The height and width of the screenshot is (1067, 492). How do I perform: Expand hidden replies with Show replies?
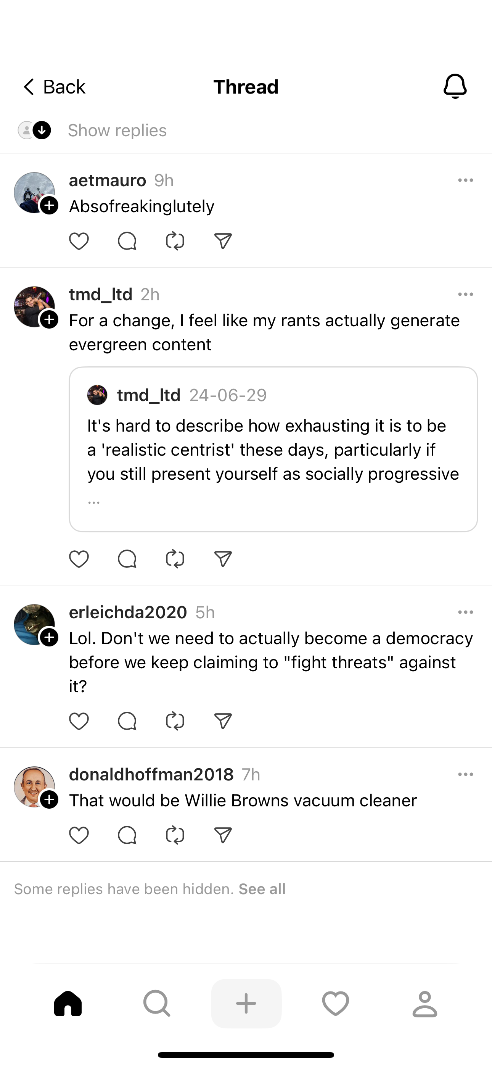click(x=117, y=131)
